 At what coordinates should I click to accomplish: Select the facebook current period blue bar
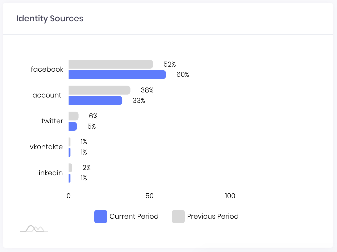pos(117,75)
